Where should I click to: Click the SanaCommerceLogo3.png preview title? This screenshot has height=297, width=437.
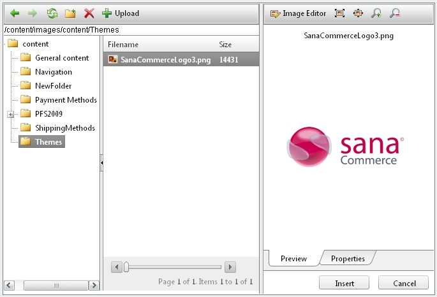coord(348,36)
